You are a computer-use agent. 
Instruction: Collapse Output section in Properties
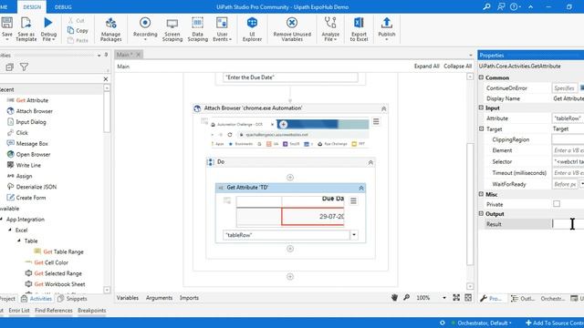[x=481, y=213]
